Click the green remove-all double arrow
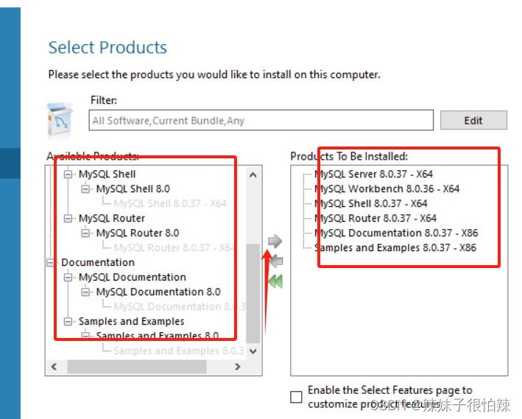Screen dimensions: 522x419 tap(275, 281)
